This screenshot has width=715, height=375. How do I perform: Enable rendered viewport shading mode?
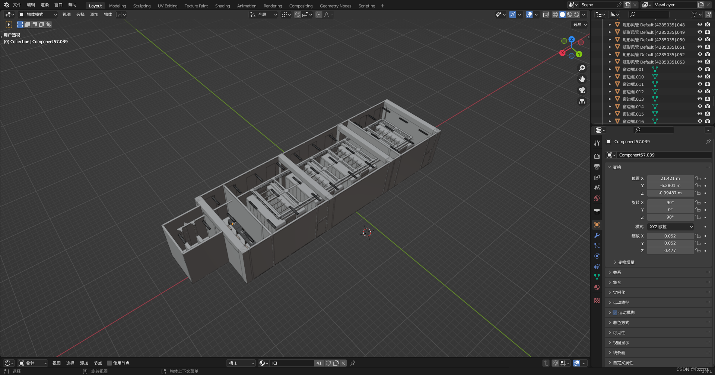[x=576, y=14]
